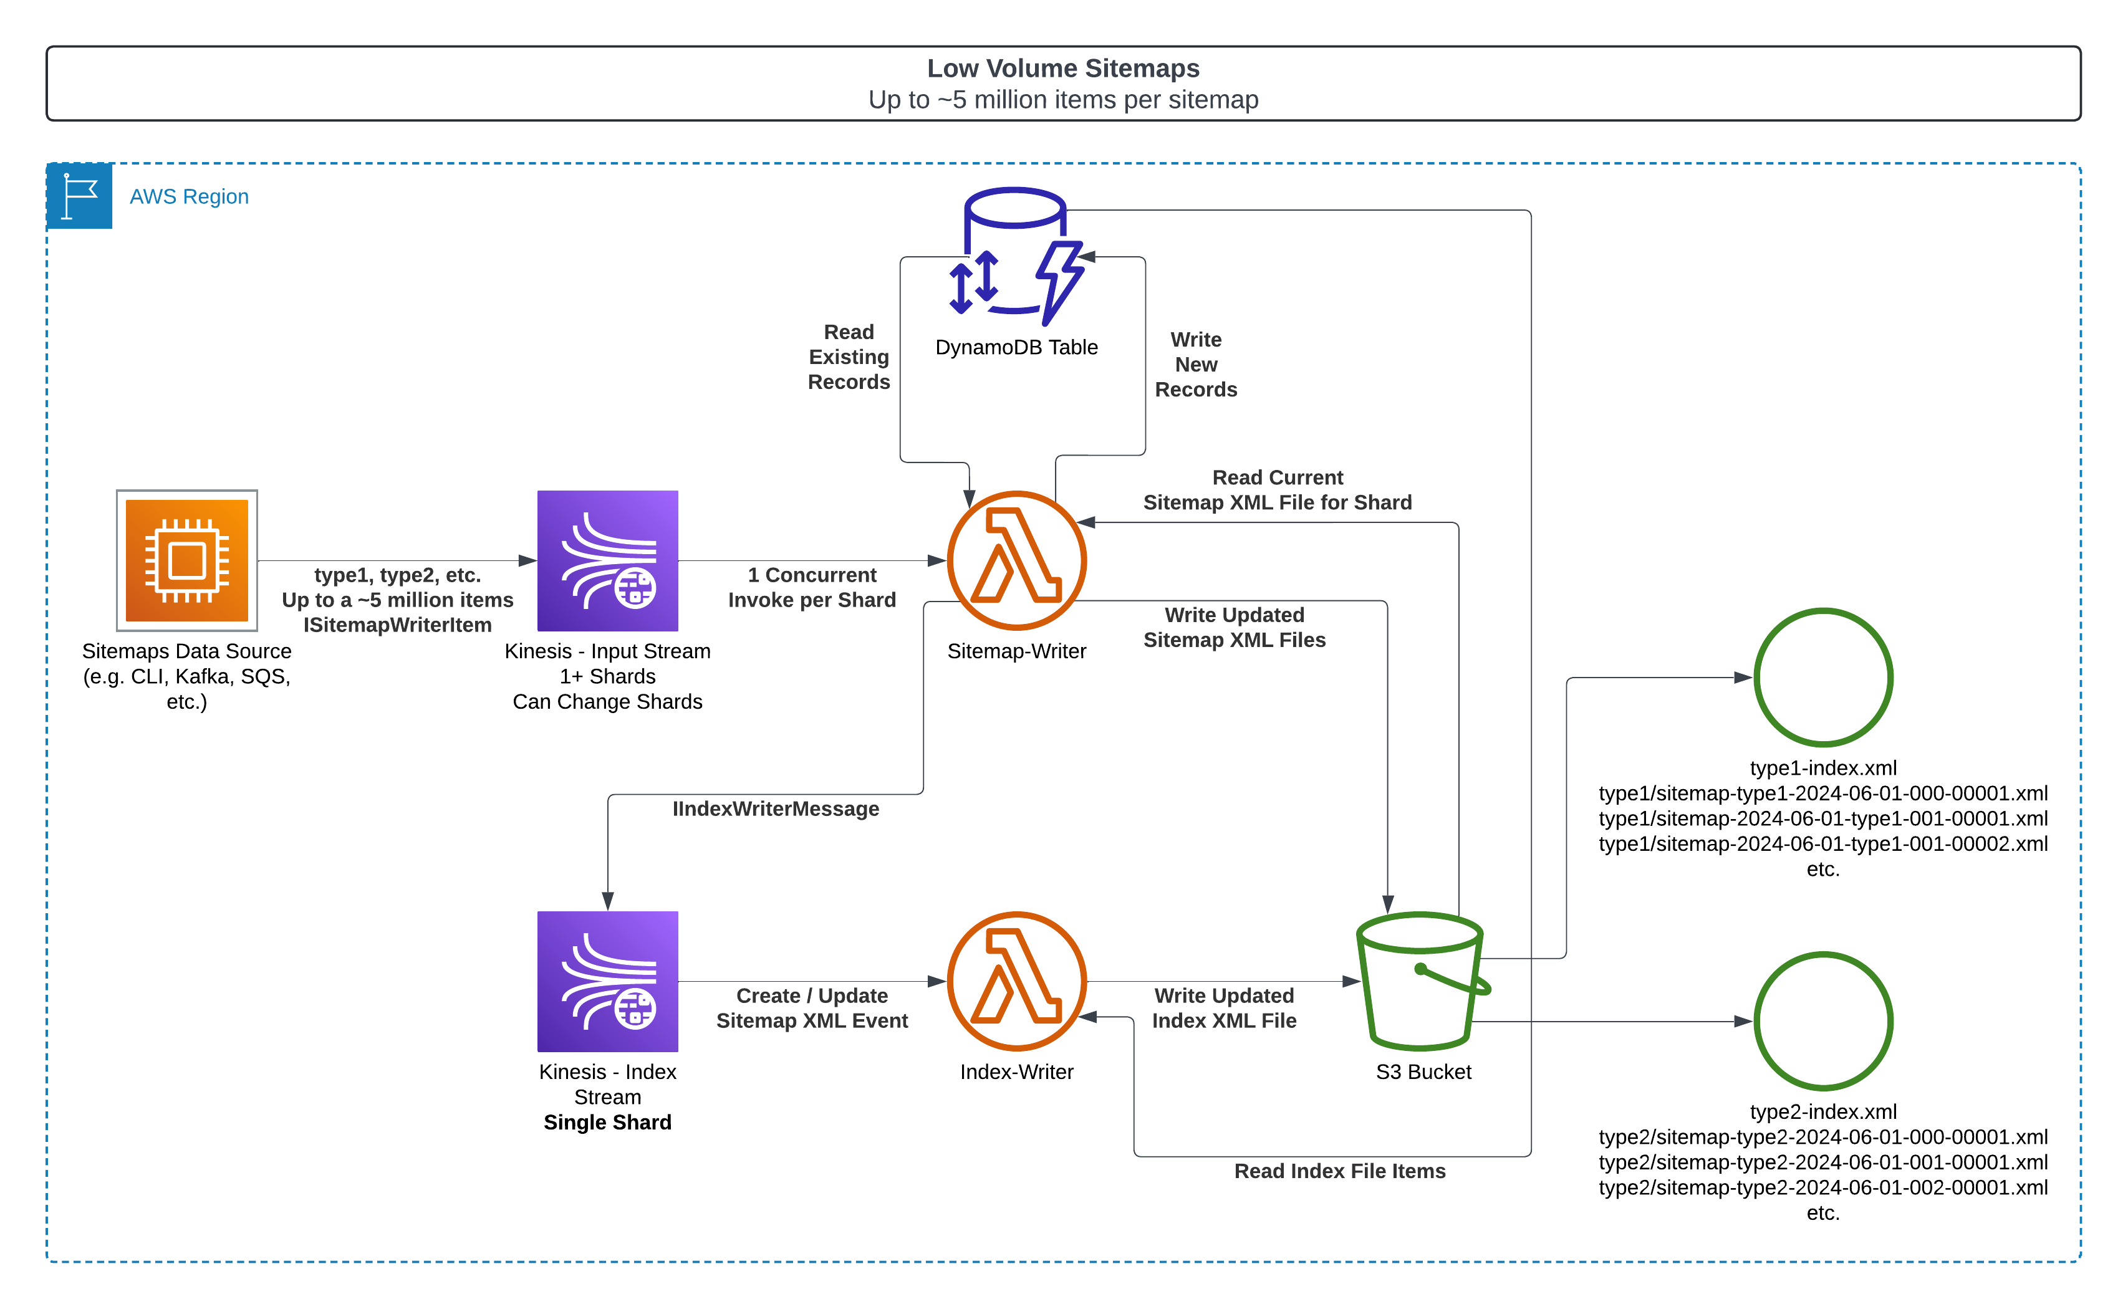
Task: Click 'type2/sitemap-type2-2024-06-01-002-00001.xml' text
Action: [x=1823, y=1188]
